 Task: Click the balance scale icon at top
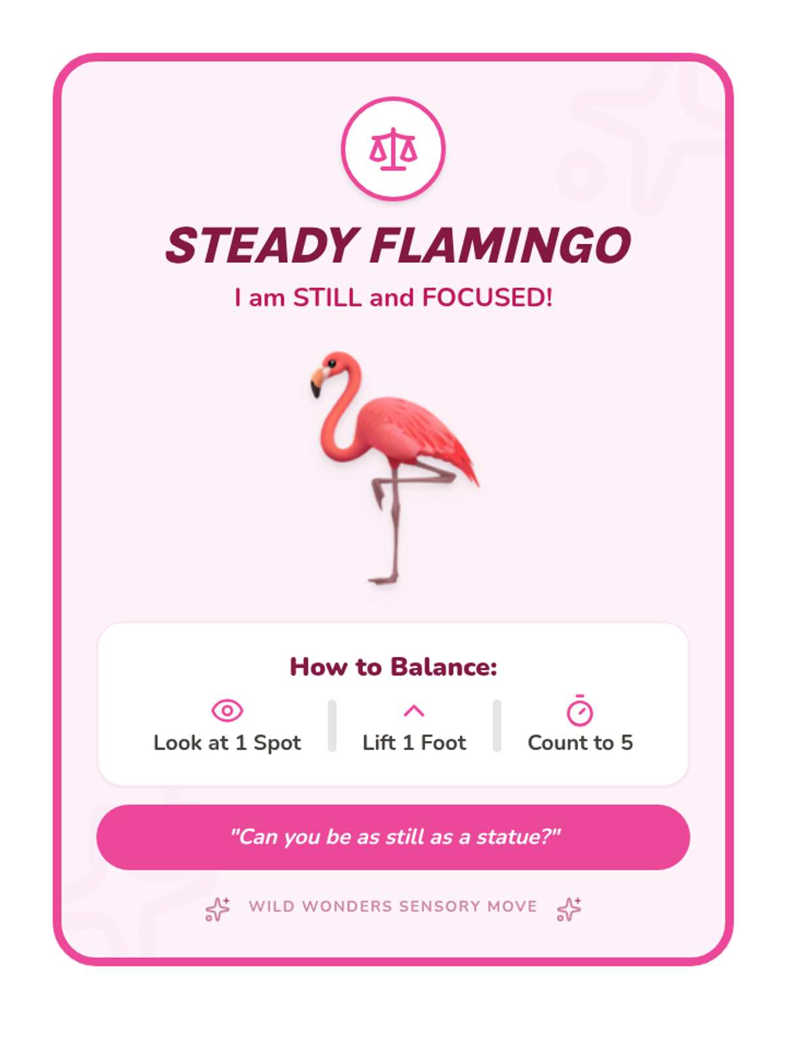click(393, 149)
